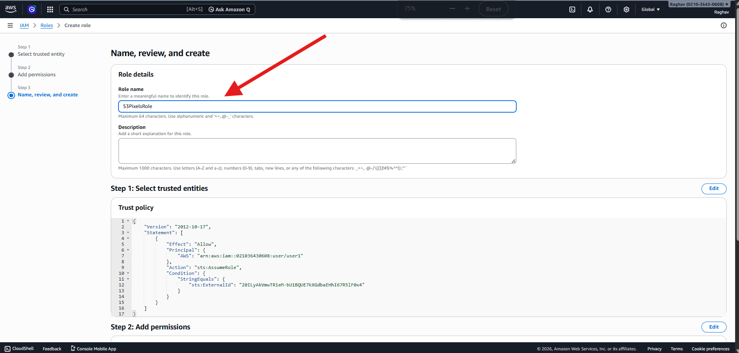Click the Ask Amazon Q button
Image resolution: width=739 pixels, height=353 pixels.
point(229,9)
